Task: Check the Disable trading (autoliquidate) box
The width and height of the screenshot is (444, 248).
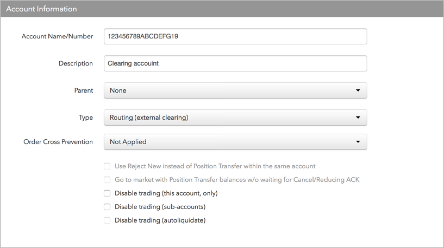Action: 107,220
